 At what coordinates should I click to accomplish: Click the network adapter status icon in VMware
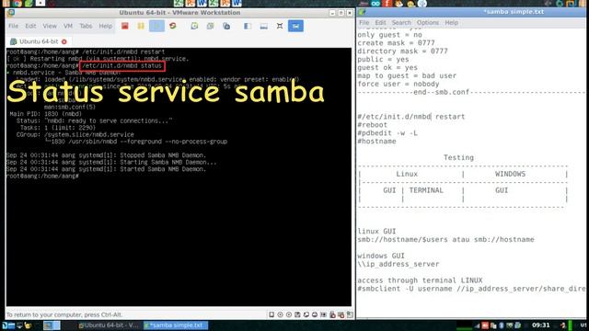[x=306, y=314]
